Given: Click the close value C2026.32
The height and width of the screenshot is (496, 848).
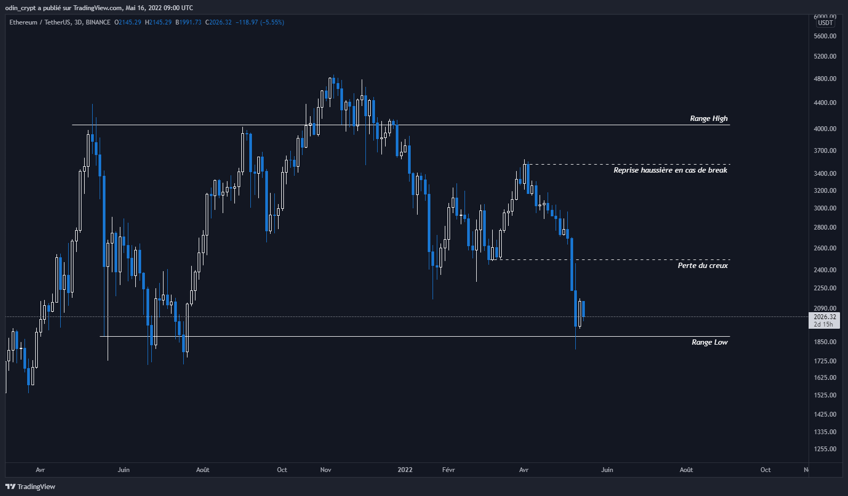Looking at the screenshot, I should [x=218, y=22].
